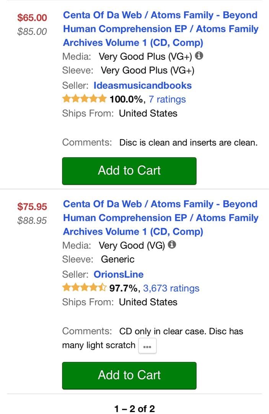
Task: Open the first Atoms Family listing title
Action: (x=161, y=29)
